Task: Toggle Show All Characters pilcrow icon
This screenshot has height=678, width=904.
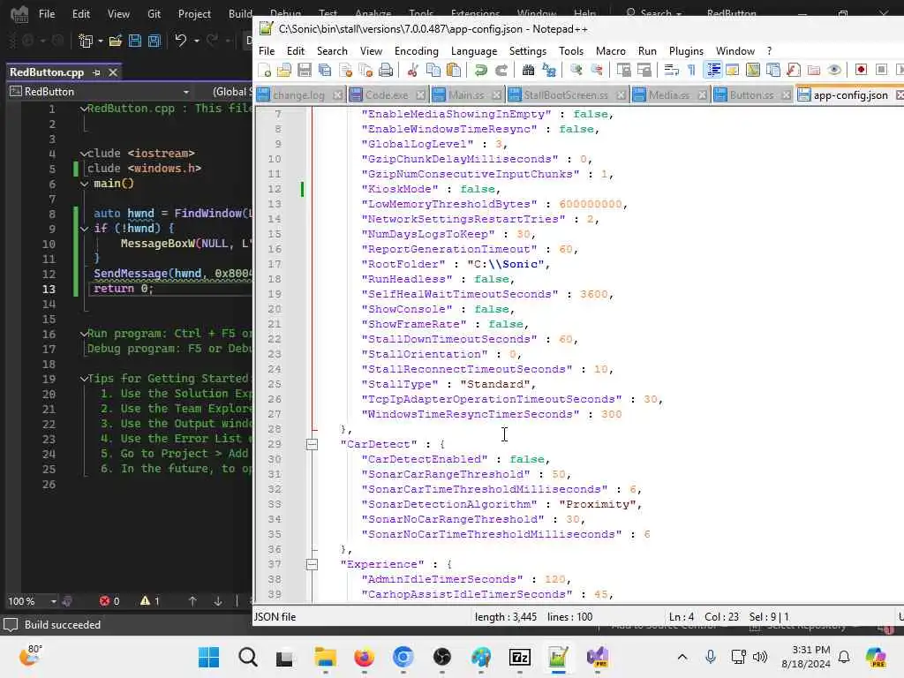Action: [691, 71]
